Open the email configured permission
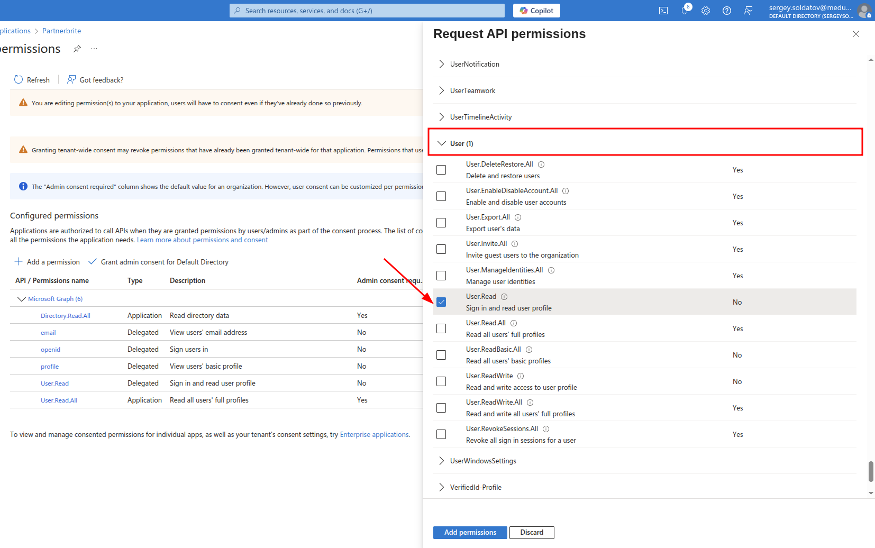Screen dimensions: 875x548 48,333
